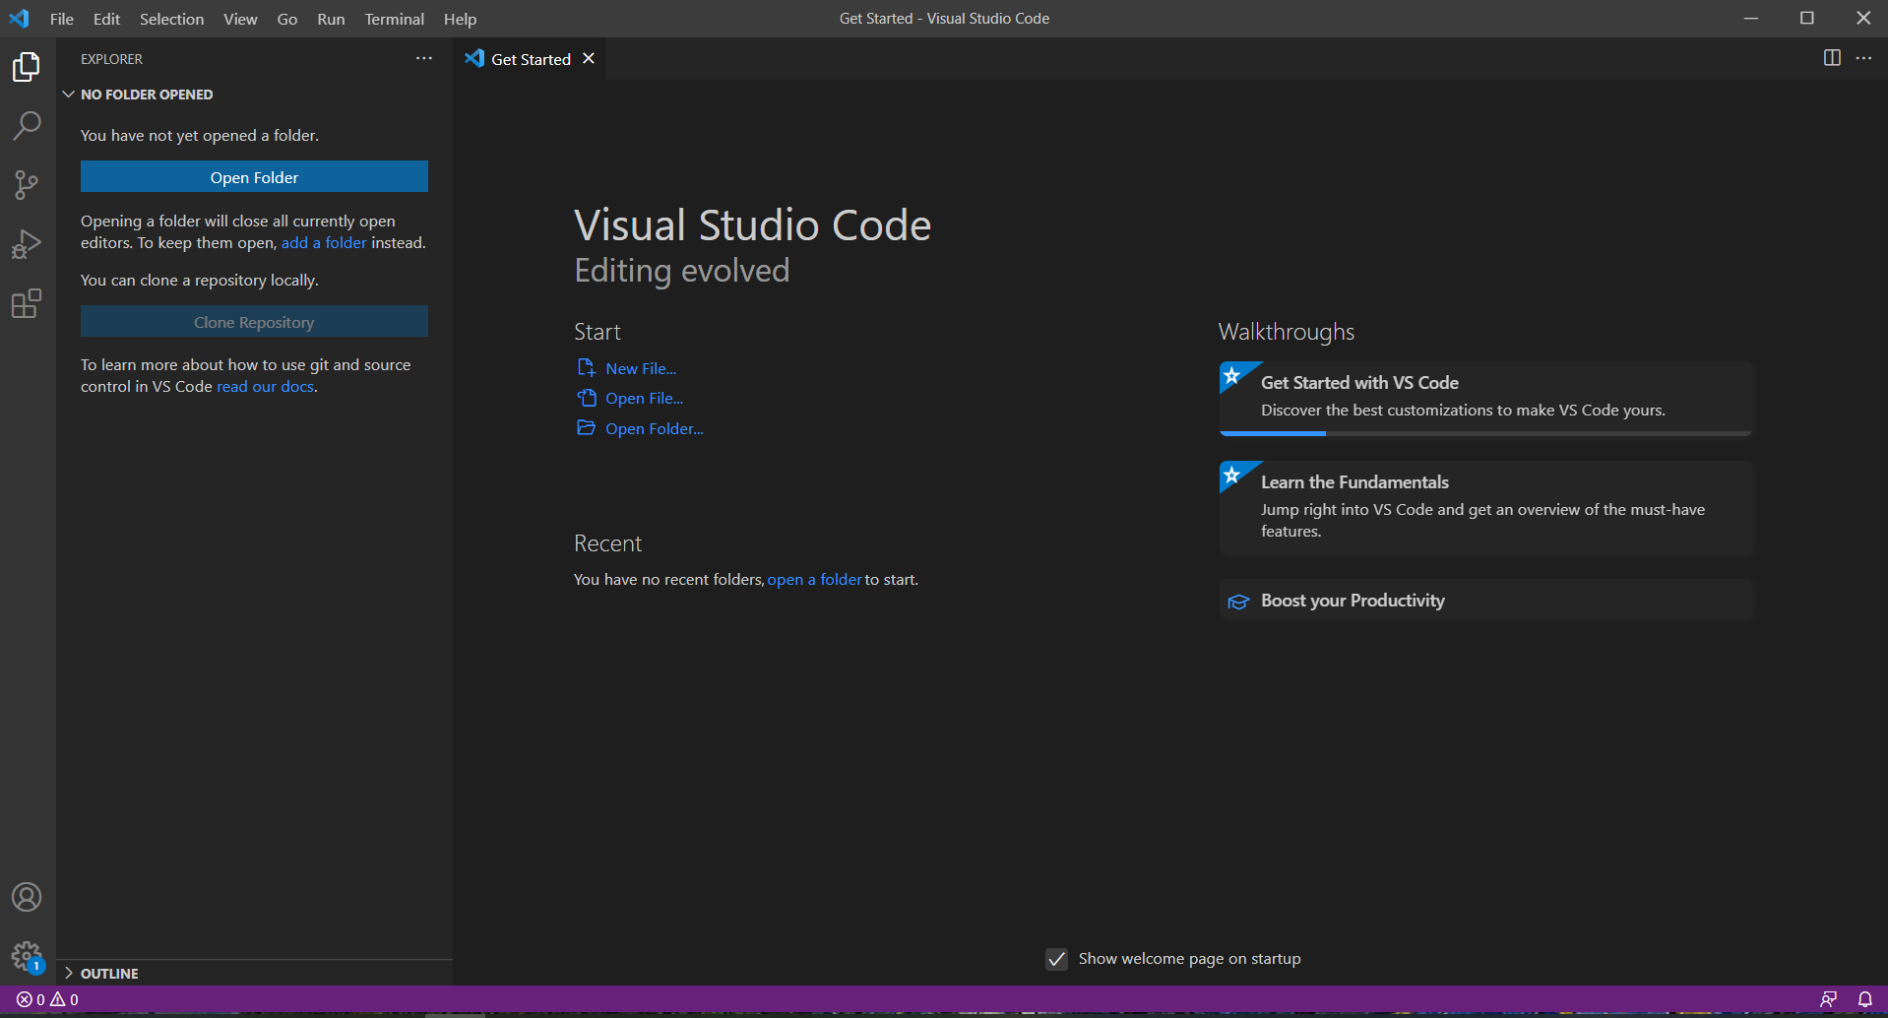Open the Source Control view icon
Image resolution: width=1888 pixels, height=1018 pixels.
tap(27, 185)
